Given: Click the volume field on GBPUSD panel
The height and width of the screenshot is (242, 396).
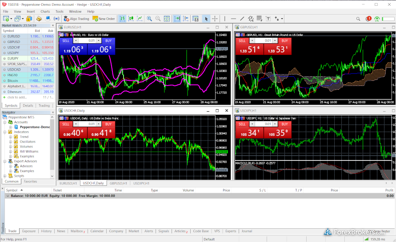Looking at the screenshot, I should pos(264,40).
